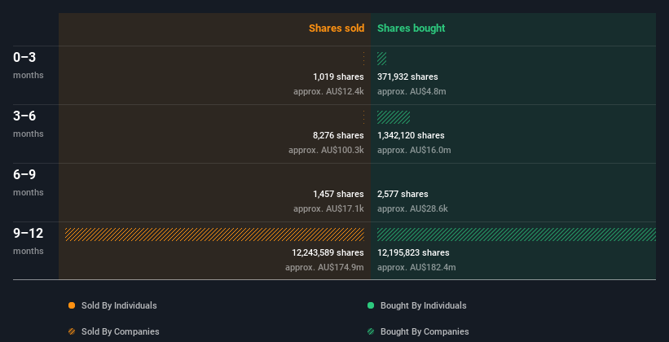Click the approx. AU$174.9m value
Screen dimensions: 669x342
pos(324,267)
